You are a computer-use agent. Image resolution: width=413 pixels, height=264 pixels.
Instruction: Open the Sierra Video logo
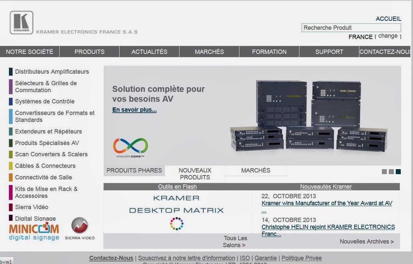click(80, 229)
